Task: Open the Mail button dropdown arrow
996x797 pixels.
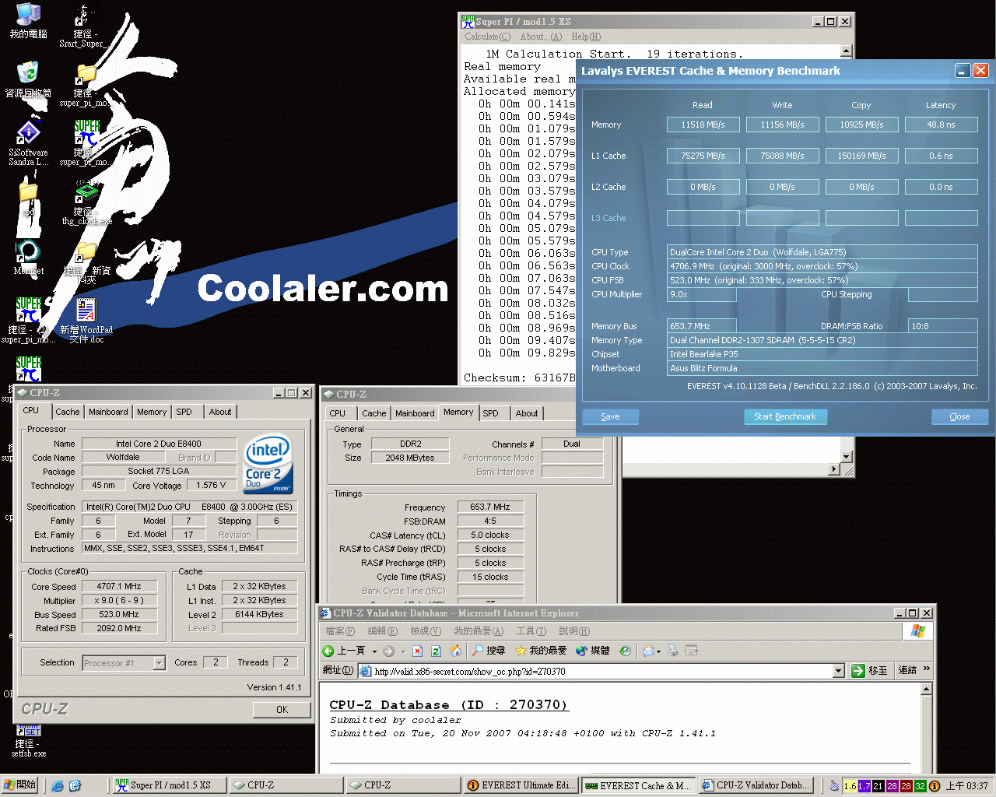Action: [x=658, y=651]
